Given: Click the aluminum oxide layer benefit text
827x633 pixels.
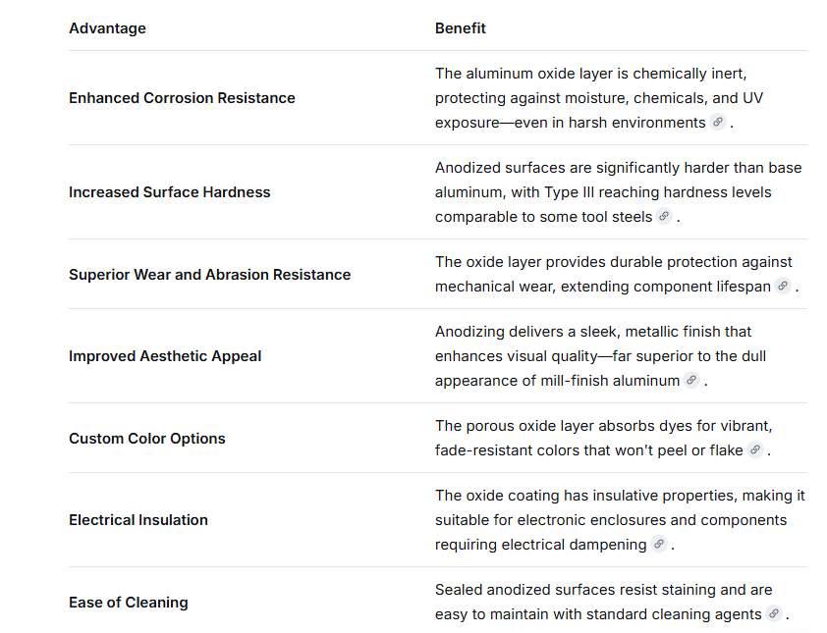Looking at the screenshot, I should 599,98.
